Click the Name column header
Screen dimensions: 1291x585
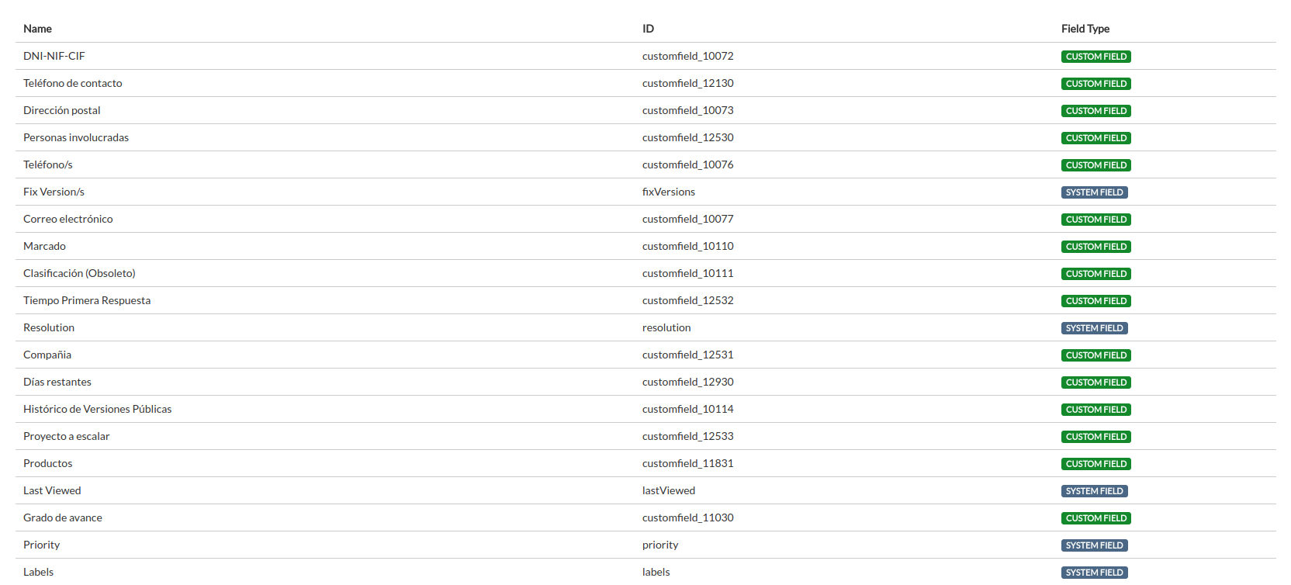pyautogui.click(x=37, y=29)
